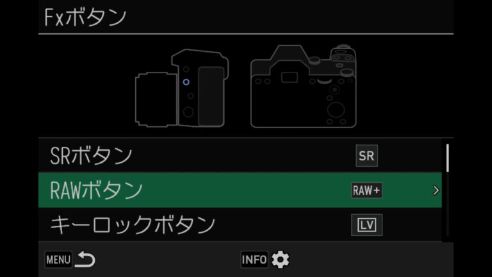Click the side-view camera outline illustration
The width and height of the screenshot is (492, 277).
pyautogui.click(x=182, y=88)
